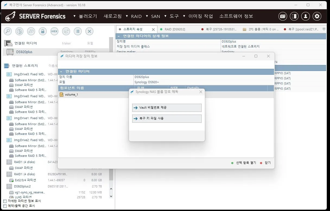Open the log messages icon in header
Screen dimensions: 330x211
point(283,16)
